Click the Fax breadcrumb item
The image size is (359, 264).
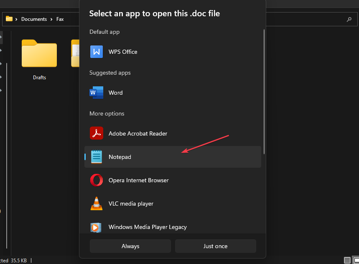[x=60, y=19]
